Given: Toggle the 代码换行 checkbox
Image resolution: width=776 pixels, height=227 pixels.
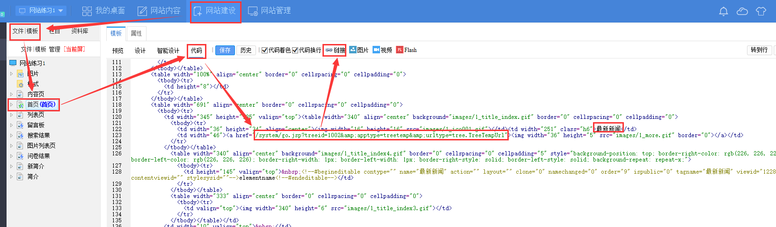Looking at the screenshot, I should coord(295,50).
